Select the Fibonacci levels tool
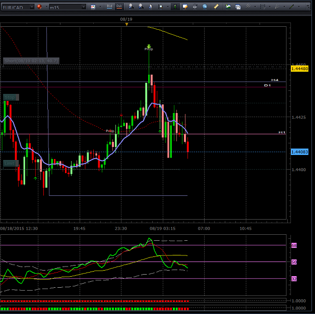 (263, 7)
